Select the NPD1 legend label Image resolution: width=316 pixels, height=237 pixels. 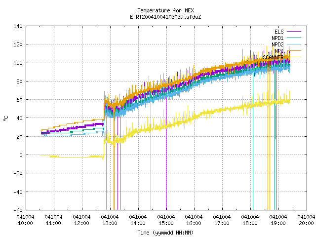[x=277, y=38]
